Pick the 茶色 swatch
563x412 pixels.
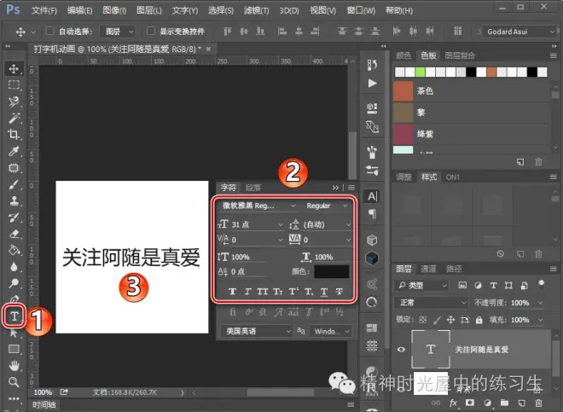(x=403, y=91)
